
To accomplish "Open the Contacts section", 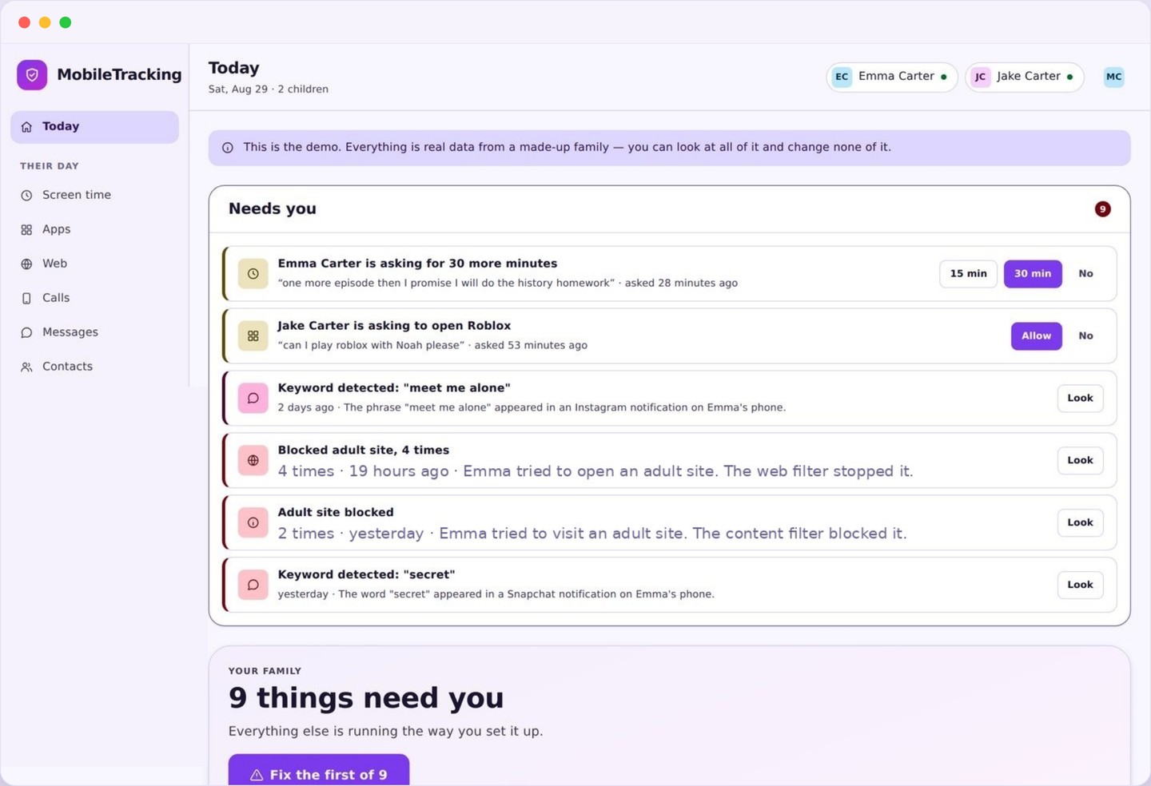I will (x=94, y=367).
